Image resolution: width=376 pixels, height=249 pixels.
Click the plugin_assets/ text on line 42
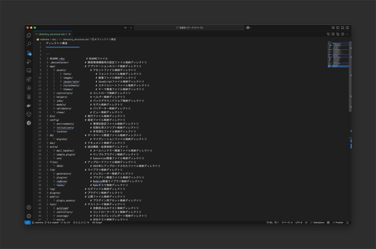(x=66, y=200)
